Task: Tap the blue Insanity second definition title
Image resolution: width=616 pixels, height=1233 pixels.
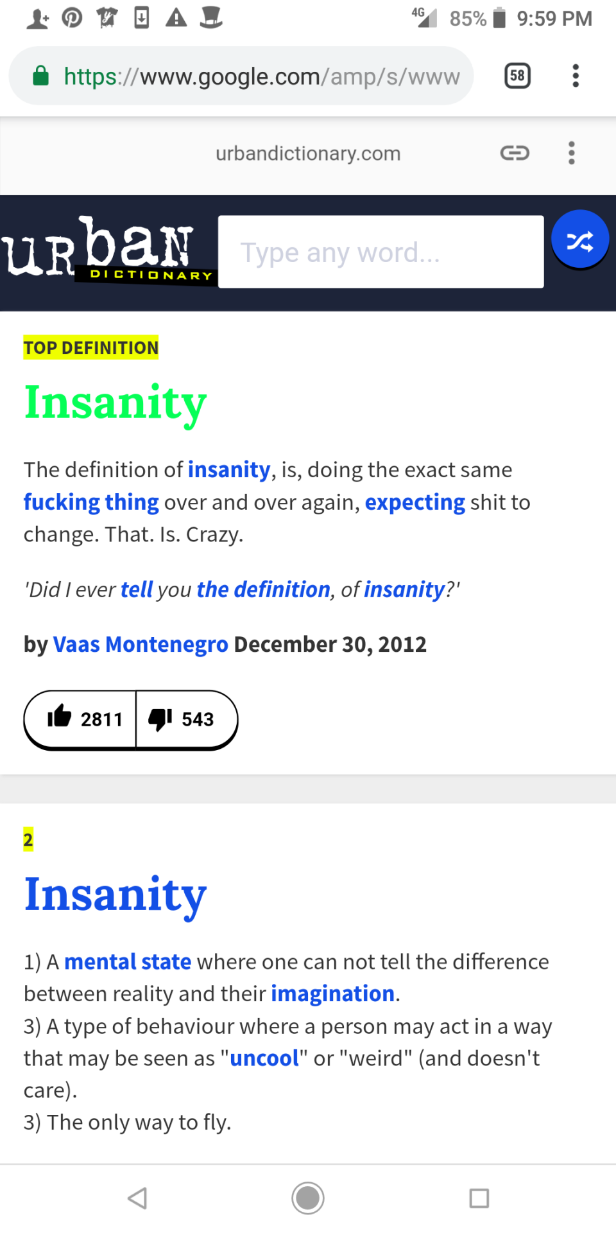Action: point(116,895)
